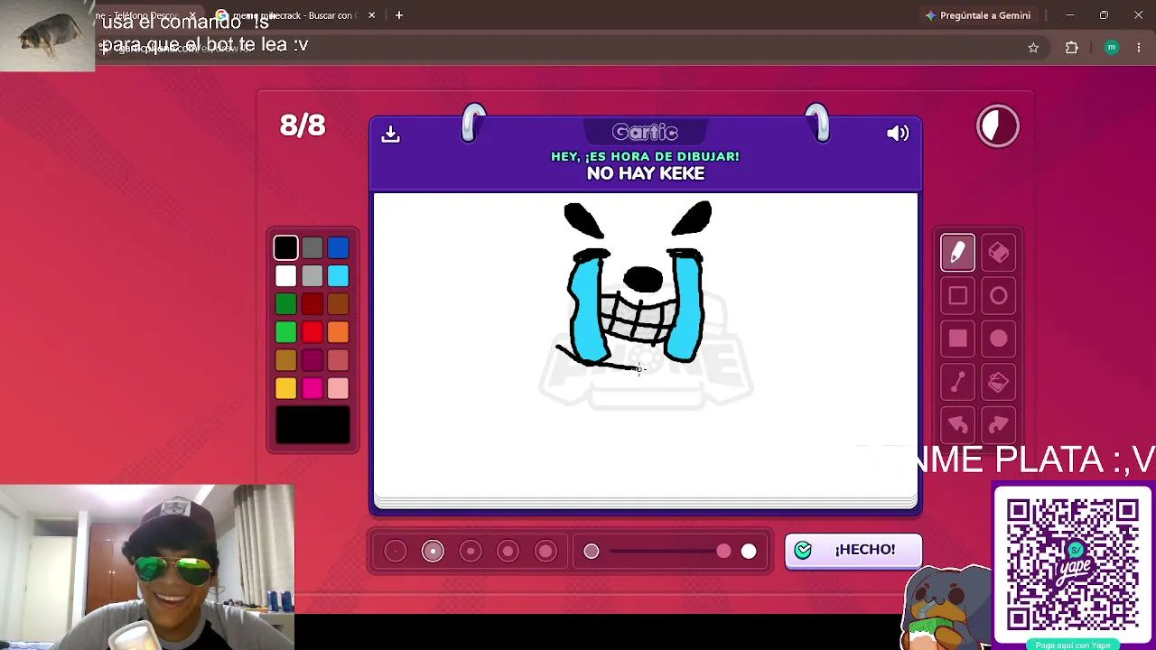This screenshot has height=650, width=1156.
Task: Set opacity to maximum using right slider end
Action: click(x=749, y=551)
